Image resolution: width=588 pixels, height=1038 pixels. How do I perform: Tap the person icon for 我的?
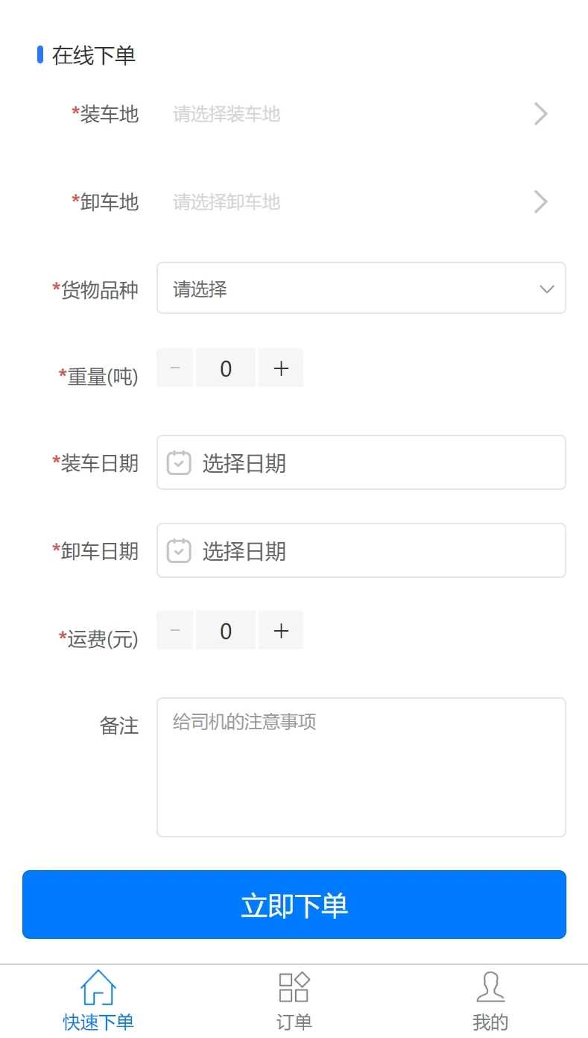tap(491, 986)
